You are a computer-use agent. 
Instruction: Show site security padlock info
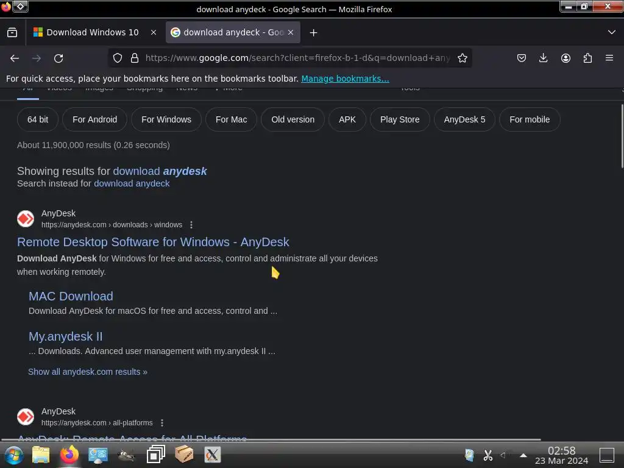pyautogui.click(x=135, y=58)
